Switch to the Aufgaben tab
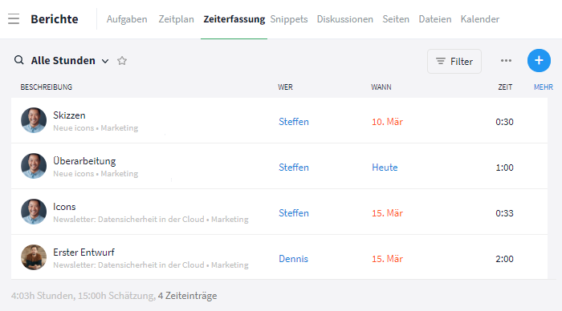 click(x=127, y=19)
